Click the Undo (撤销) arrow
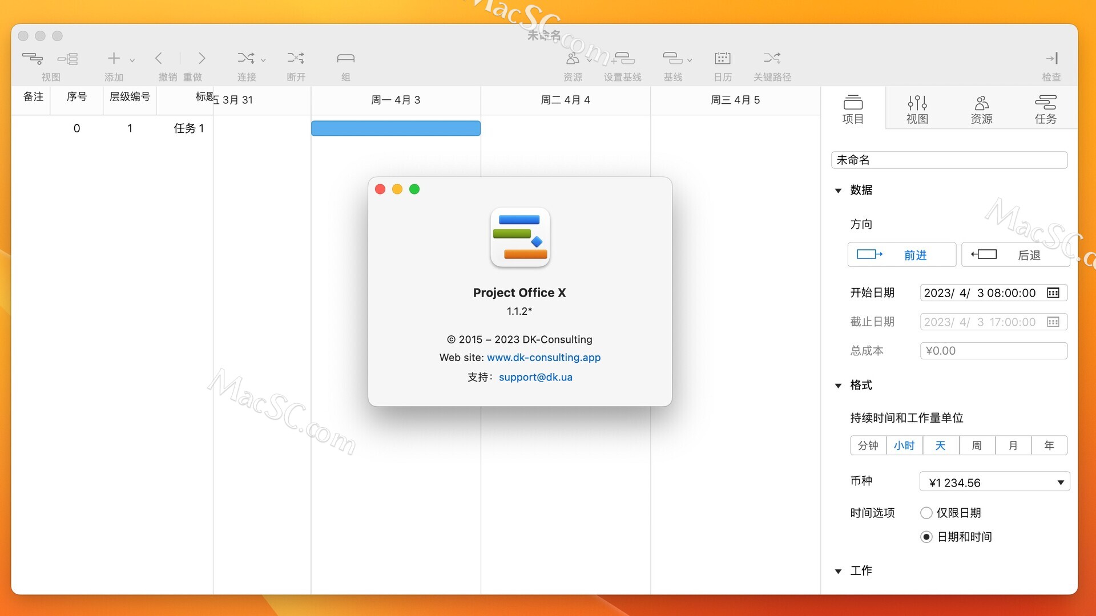The height and width of the screenshot is (616, 1096). tap(159, 58)
